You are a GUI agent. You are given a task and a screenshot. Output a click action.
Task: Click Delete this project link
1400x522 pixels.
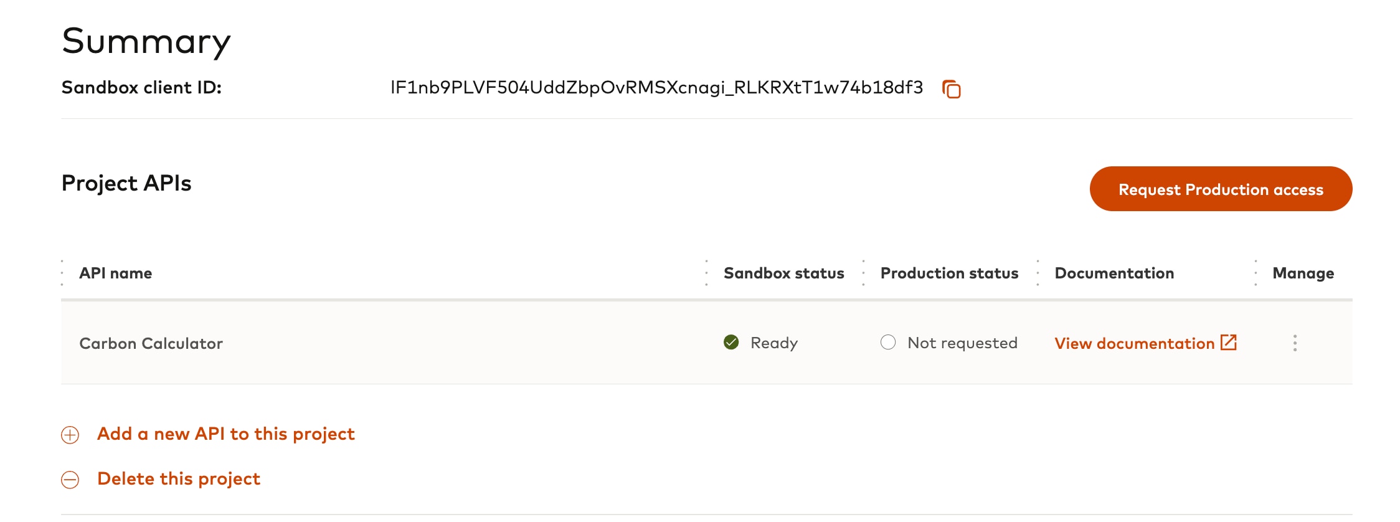[179, 479]
